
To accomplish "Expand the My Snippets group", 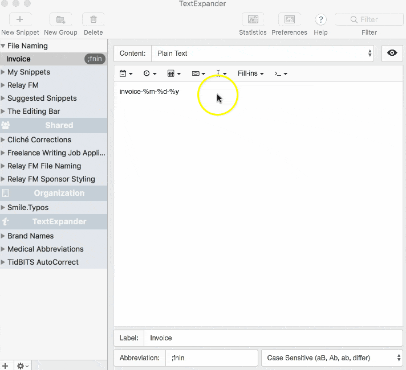I will click(x=3, y=72).
